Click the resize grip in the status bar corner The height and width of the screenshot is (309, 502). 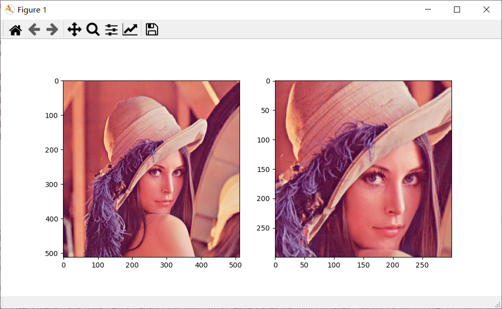tap(497, 304)
